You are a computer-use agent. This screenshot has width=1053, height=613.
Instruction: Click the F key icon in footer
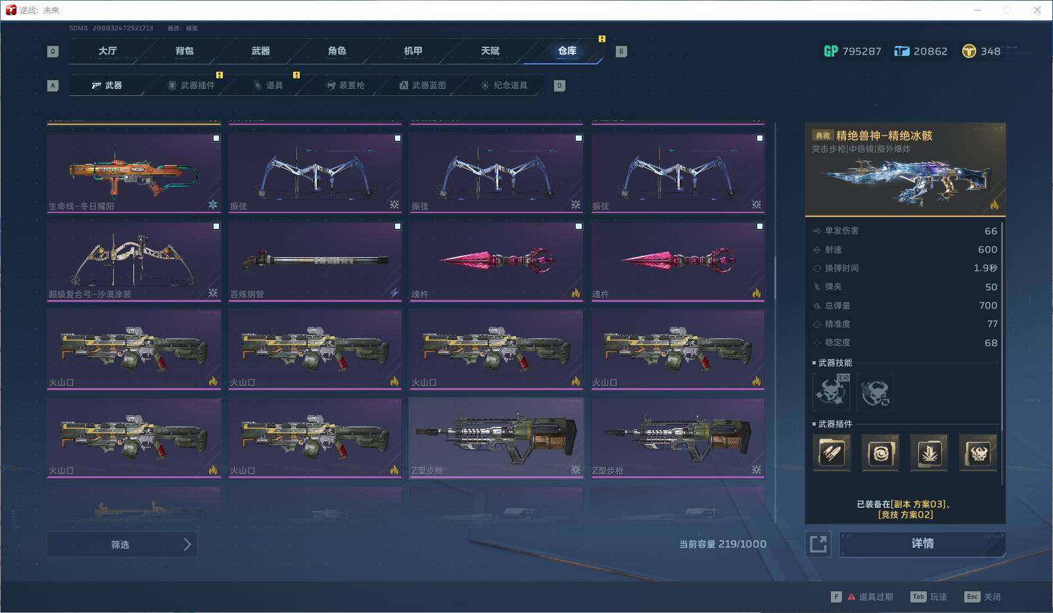[x=836, y=597]
